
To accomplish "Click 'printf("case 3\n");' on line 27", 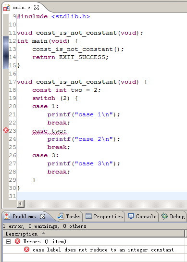I will [84, 164].
